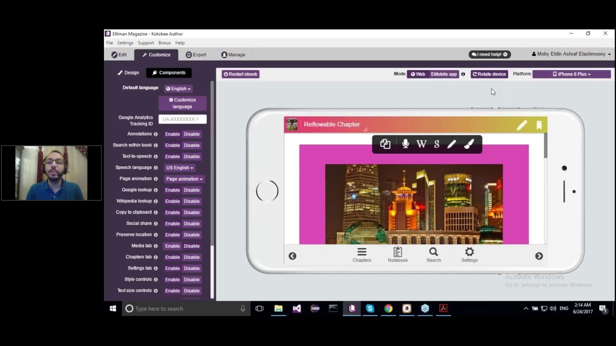The image size is (616, 346).
Task: Select the pencil note icon in popup toolbar
Action: coord(451,144)
